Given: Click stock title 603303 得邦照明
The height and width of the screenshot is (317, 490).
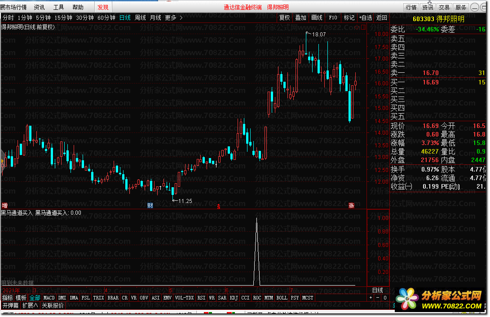Looking at the screenshot, I should tap(438, 19).
